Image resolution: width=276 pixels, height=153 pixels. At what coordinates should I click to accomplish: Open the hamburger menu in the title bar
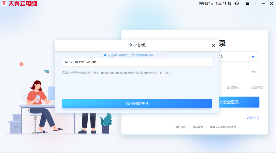(247, 4)
